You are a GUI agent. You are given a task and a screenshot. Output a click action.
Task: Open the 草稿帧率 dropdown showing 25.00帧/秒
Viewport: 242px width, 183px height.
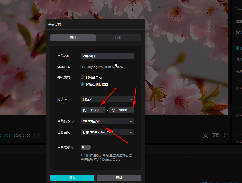pos(107,121)
